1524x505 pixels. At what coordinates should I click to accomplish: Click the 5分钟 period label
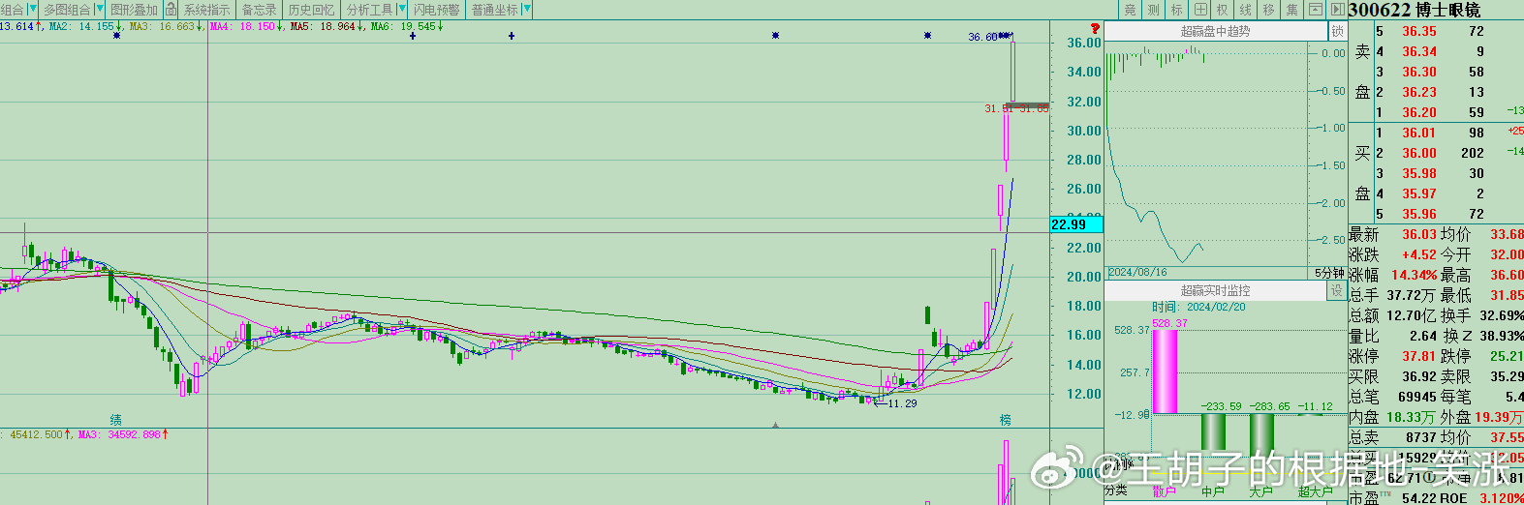tap(1329, 273)
